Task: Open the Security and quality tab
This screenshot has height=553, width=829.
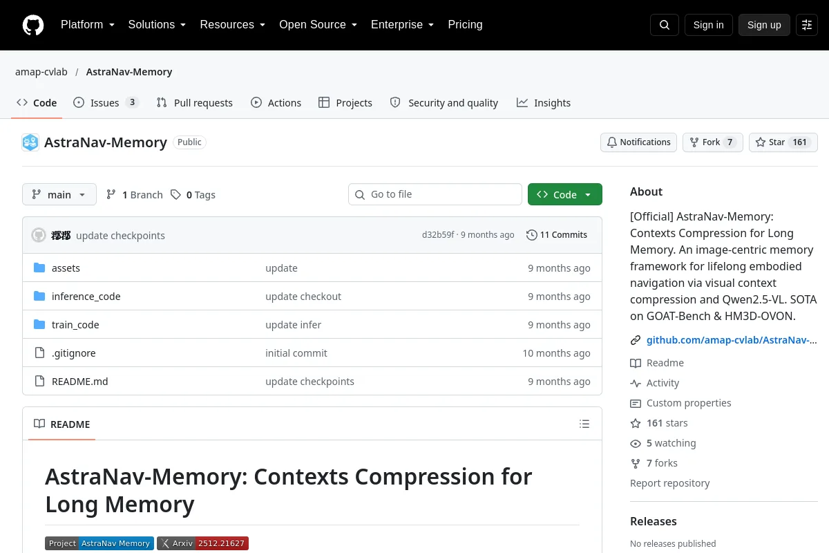Action: click(x=444, y=103)
